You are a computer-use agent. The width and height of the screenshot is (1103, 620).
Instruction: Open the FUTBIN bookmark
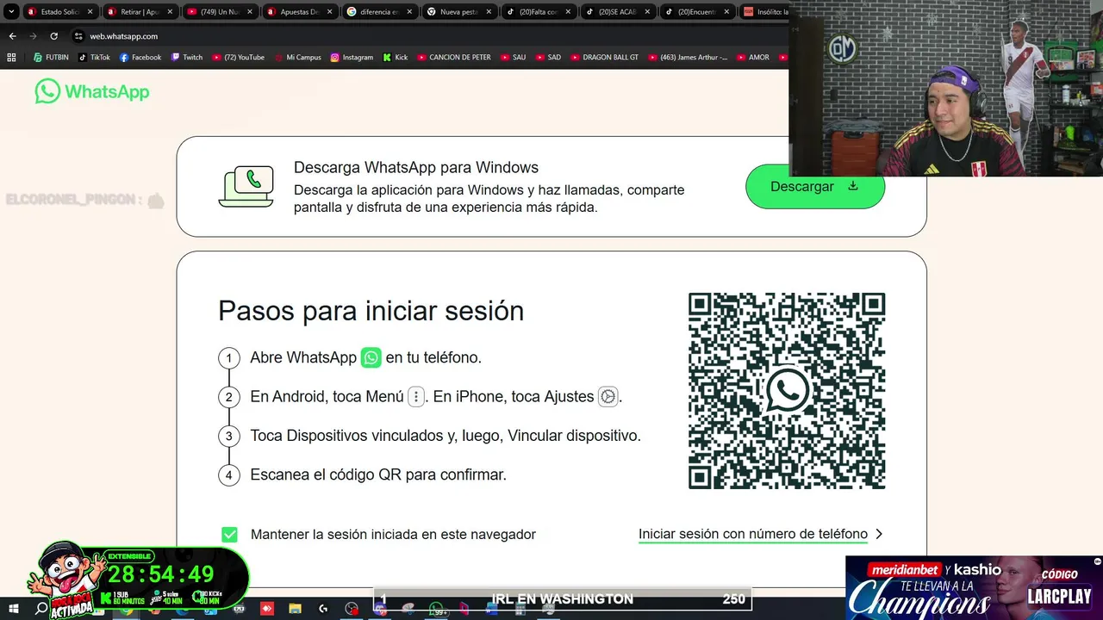pos(51,58)
